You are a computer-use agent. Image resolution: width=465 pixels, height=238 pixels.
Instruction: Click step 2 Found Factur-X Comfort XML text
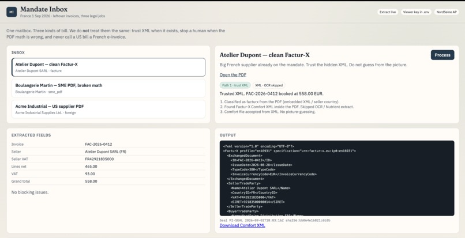(x=289, y=107)
